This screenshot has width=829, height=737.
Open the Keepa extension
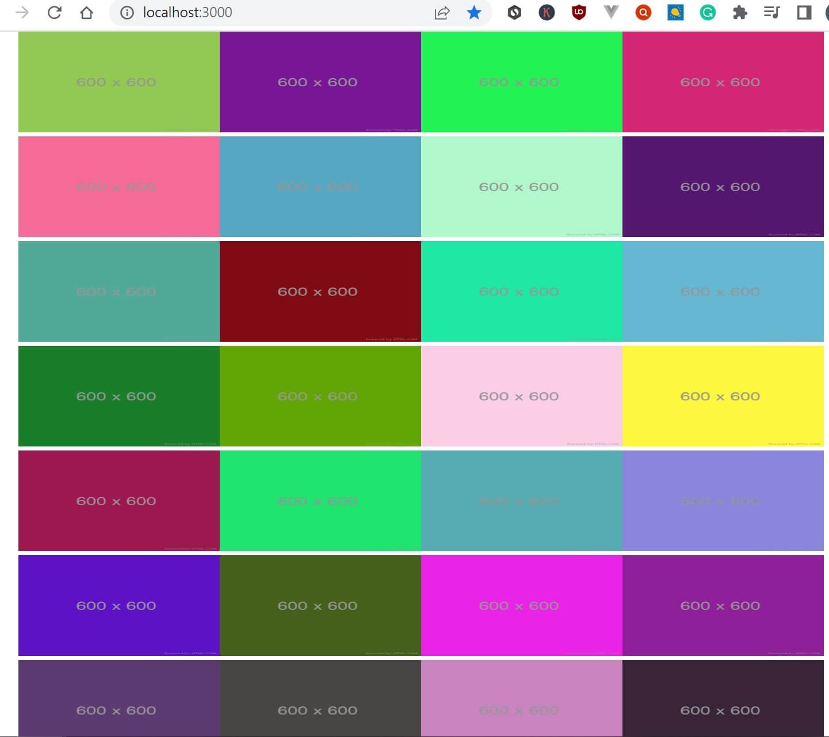[547, 12]
